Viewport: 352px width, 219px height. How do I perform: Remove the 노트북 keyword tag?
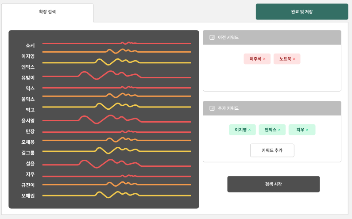coord(294,59)
